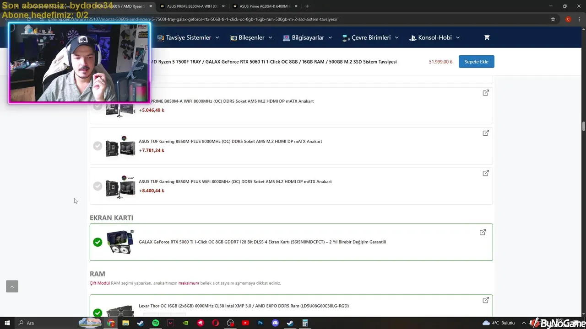Open external link for TUF Gaming B850M-PLUS 7.781,24 row
This screenshot has height=329, width=586.
point(486,133)
